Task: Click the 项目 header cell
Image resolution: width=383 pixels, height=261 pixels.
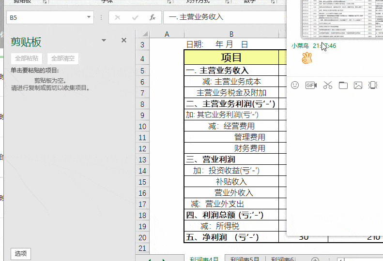Action: pyautogui.click(x=231, y=58)
